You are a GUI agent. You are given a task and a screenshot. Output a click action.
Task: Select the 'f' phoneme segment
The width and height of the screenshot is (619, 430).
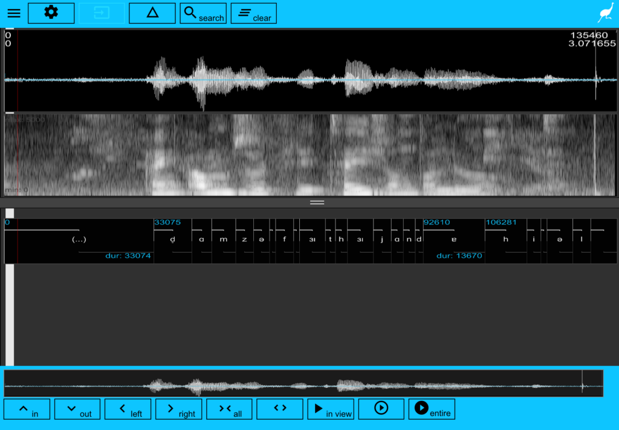(x=284, y=239)
